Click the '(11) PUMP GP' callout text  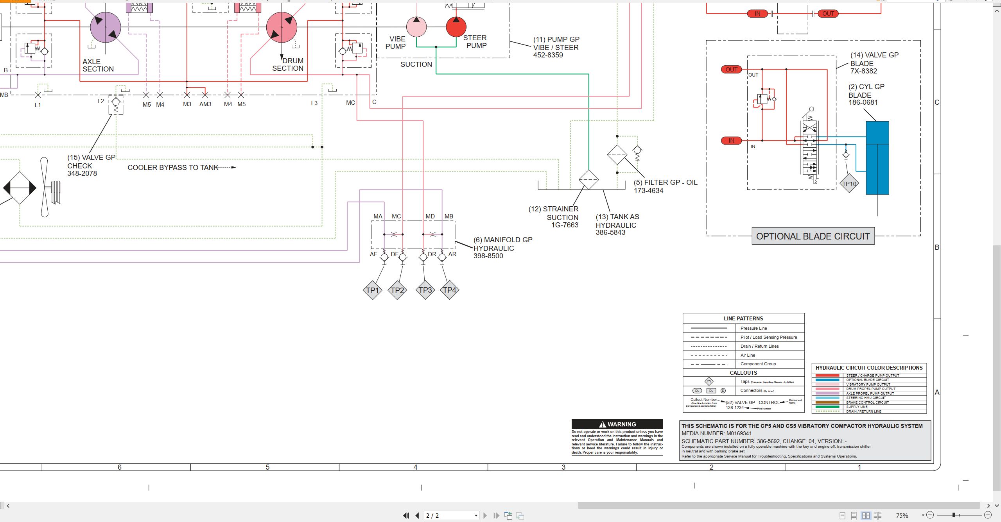tap(556, 39)
